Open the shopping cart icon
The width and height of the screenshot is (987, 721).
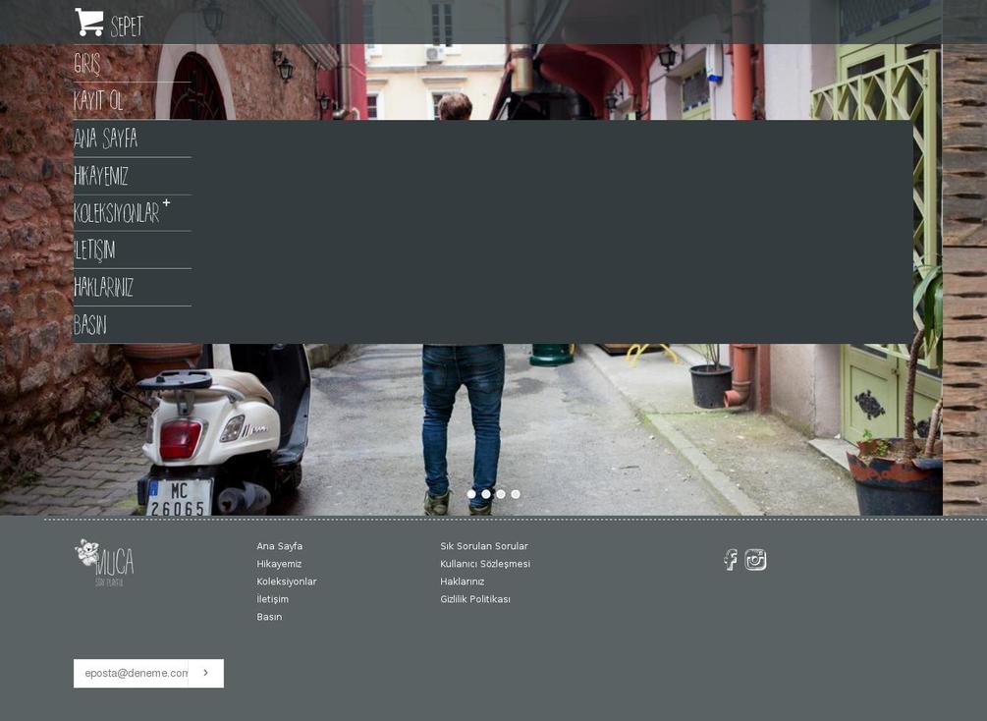click(x=88, y=22)
